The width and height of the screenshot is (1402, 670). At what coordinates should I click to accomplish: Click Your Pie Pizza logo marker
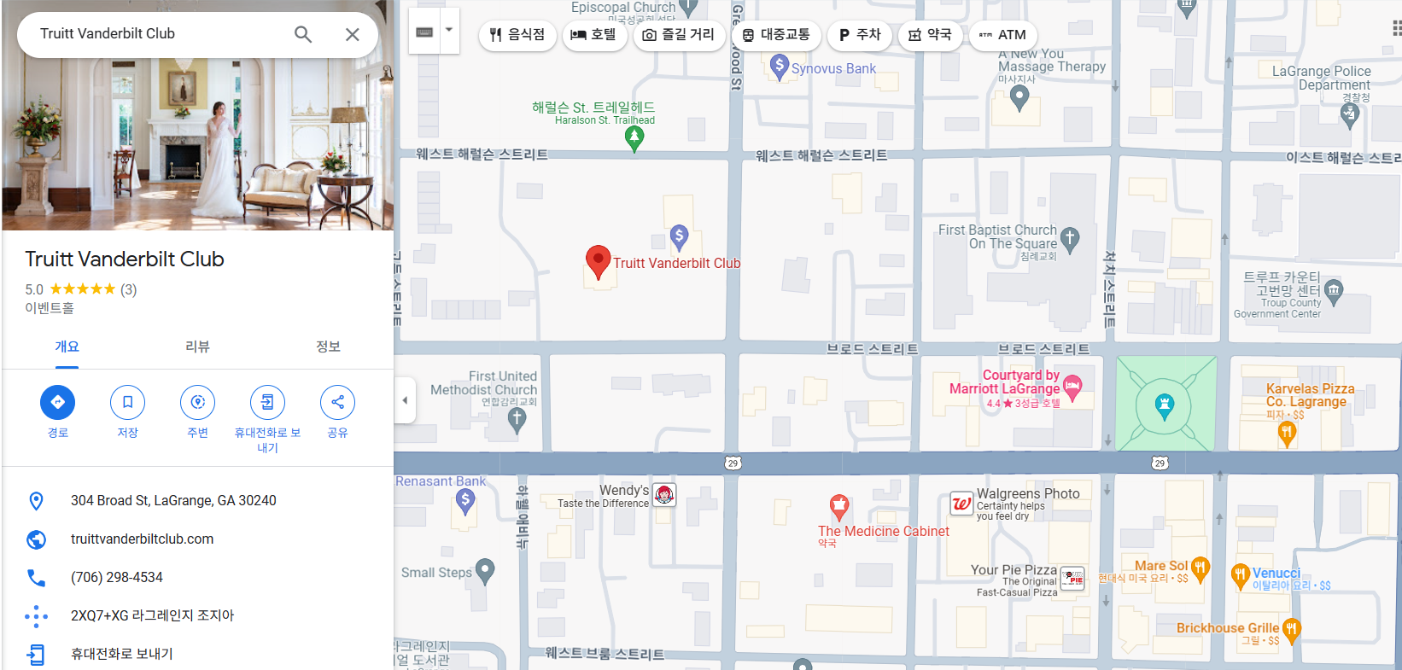(1072, 579)
